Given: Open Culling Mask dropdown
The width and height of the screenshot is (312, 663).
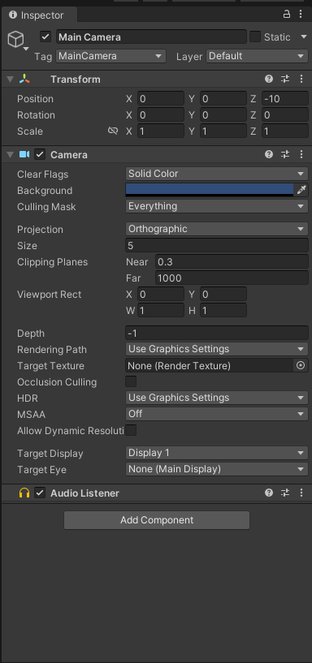Looking at the screenshot, I should pyautogui.click(x=217, y=206).
